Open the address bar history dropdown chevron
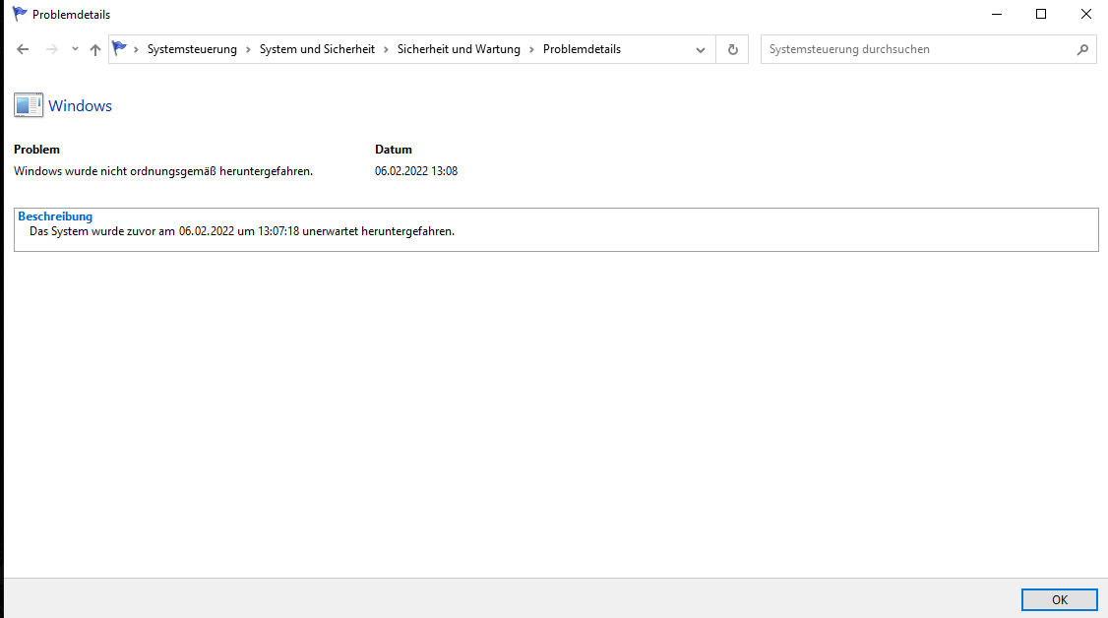Viewport: 1108px width, 618px height. (700, 48)
